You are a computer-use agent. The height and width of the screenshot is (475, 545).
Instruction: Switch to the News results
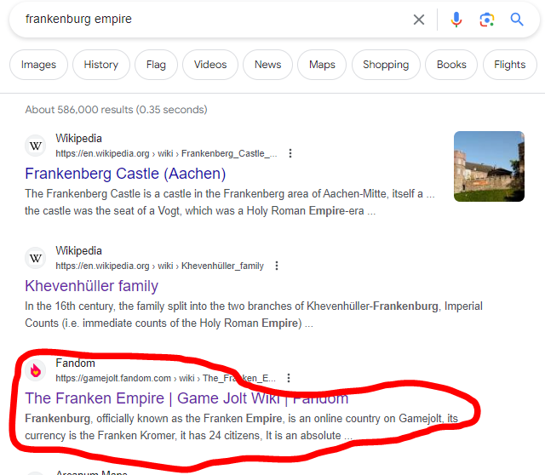[267, 65]
